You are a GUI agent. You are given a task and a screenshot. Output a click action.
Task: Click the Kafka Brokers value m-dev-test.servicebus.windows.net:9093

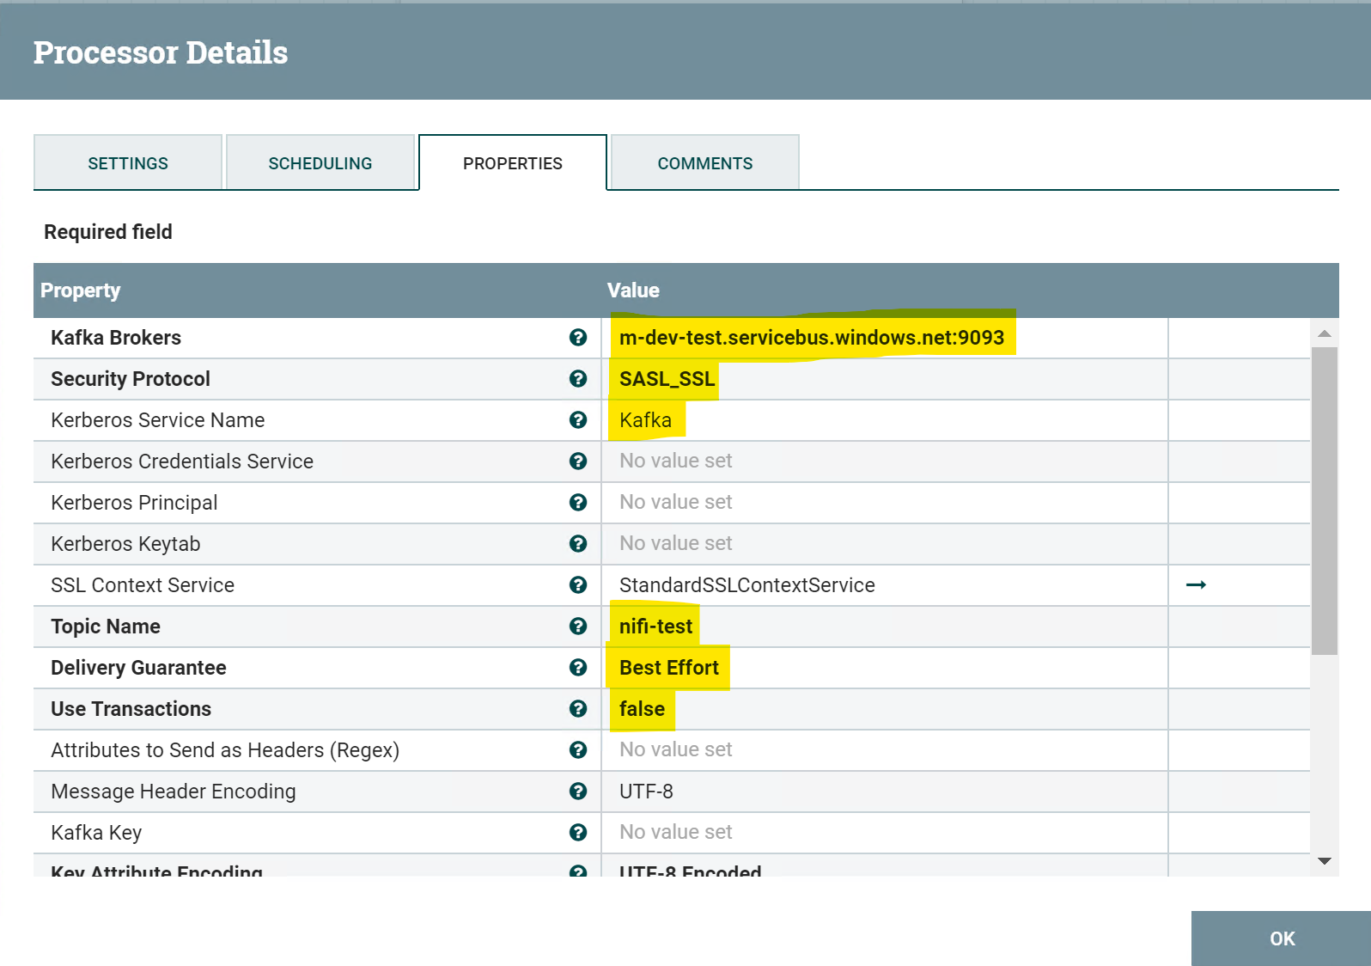pyautogui.click(x=812, y=338)
